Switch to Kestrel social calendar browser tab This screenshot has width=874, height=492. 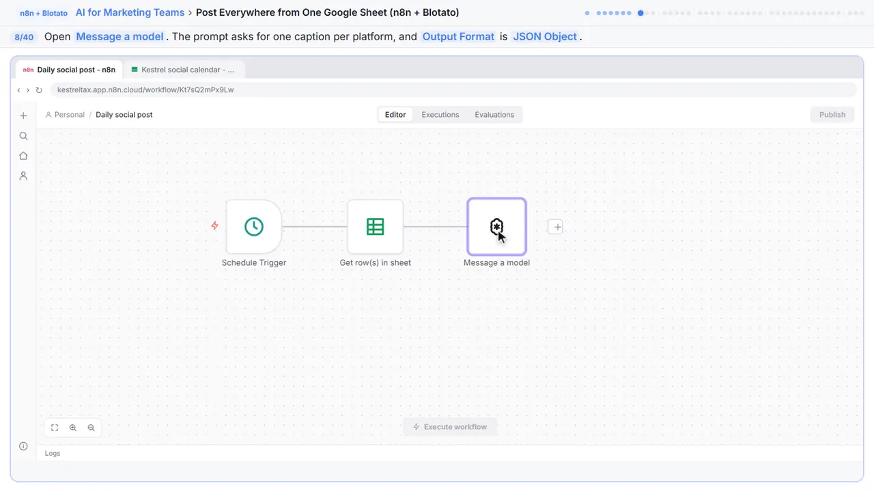click(x=183, y=70)
